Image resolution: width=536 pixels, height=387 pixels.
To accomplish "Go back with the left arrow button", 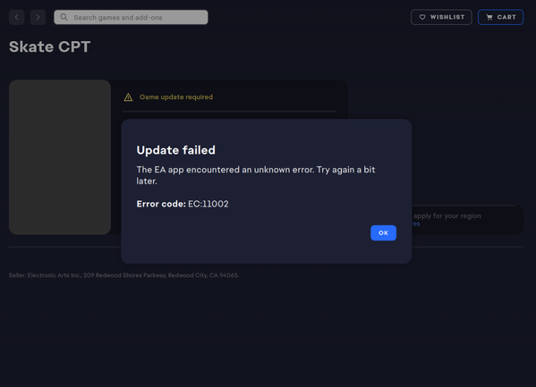I will pyautogui.click(x=16, y=17).
